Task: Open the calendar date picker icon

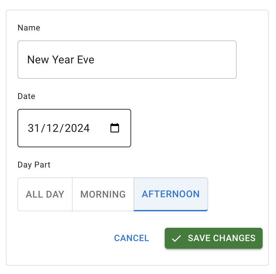Action: [115, 128]
